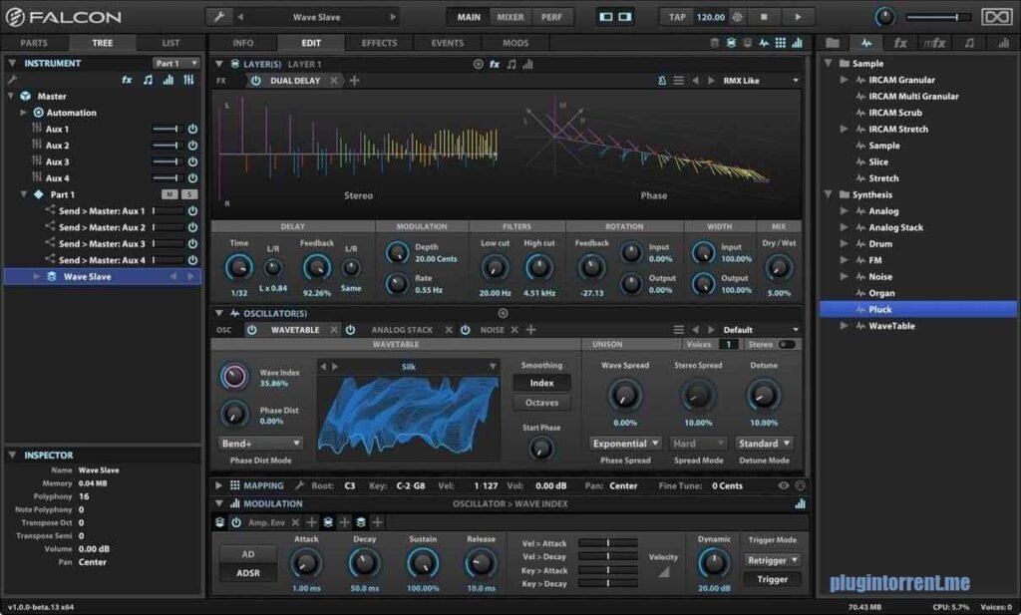Select the AD envelope mode
Viewport: 1021px width, 615px height.
tap(248, 554)
